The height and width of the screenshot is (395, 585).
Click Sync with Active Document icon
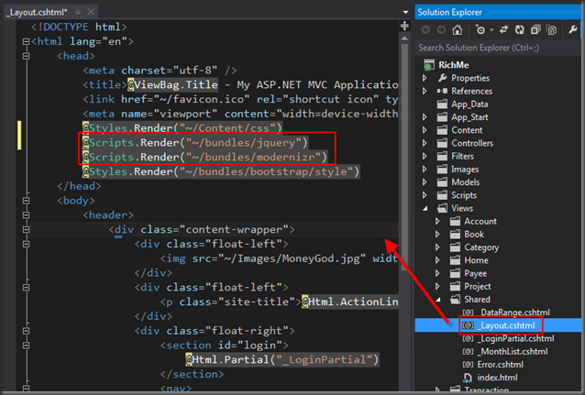[x=503, y=29]
